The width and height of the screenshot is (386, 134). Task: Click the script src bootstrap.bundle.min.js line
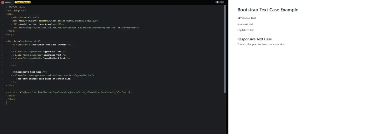(x=69, y=92)
